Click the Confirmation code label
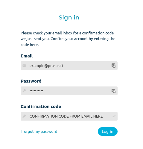Image resolution: width=143 pixels, height=149 pixels. click(41, 107)
